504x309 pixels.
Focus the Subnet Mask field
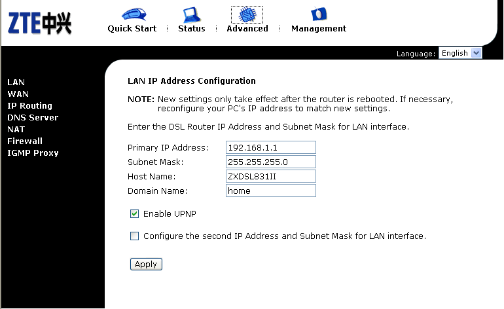(270, 162)
